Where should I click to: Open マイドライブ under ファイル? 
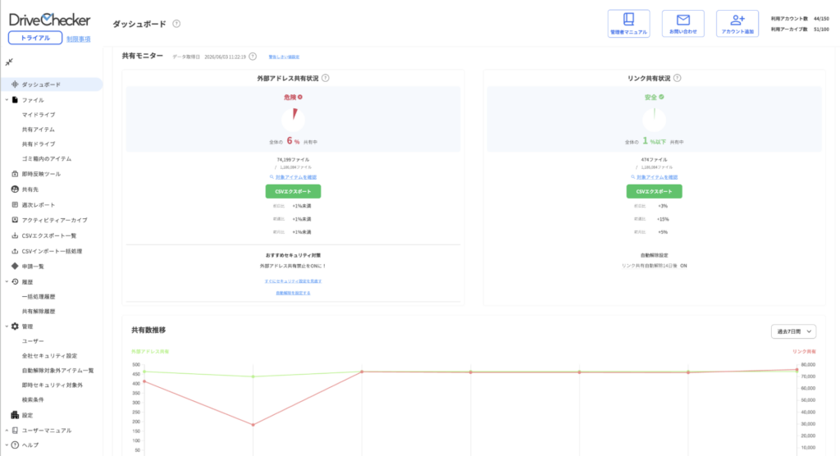[39, 115]
